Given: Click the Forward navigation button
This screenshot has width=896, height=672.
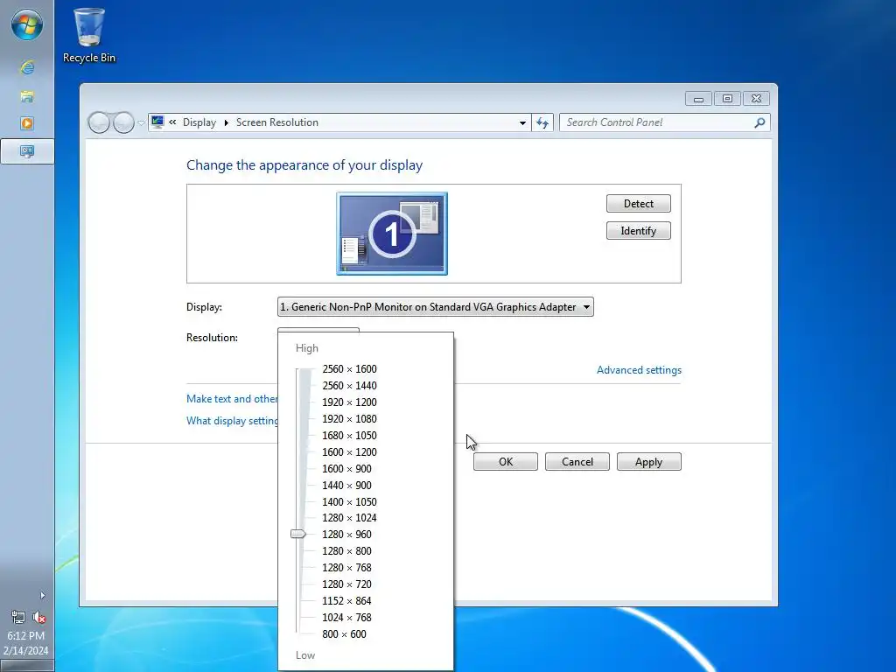Looking at the screenshot, I should (122, 122).
